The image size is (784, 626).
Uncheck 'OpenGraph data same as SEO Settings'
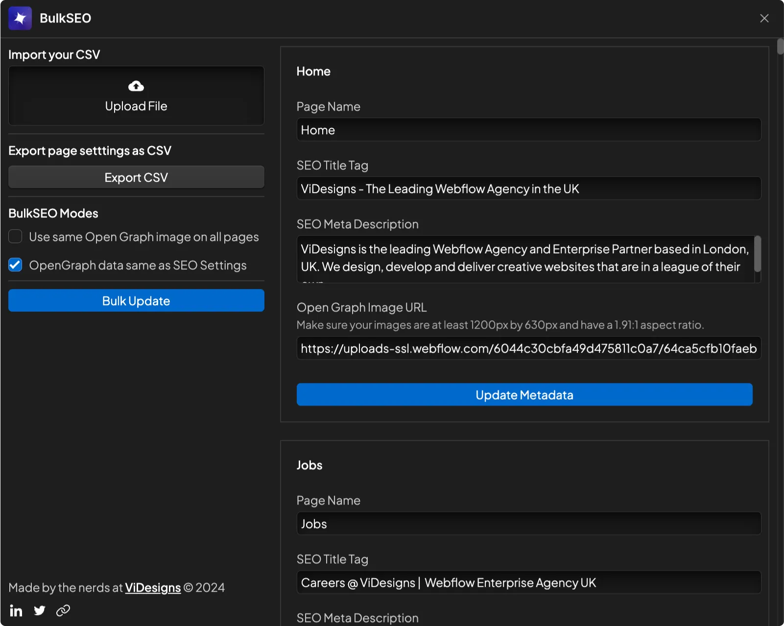15,265
